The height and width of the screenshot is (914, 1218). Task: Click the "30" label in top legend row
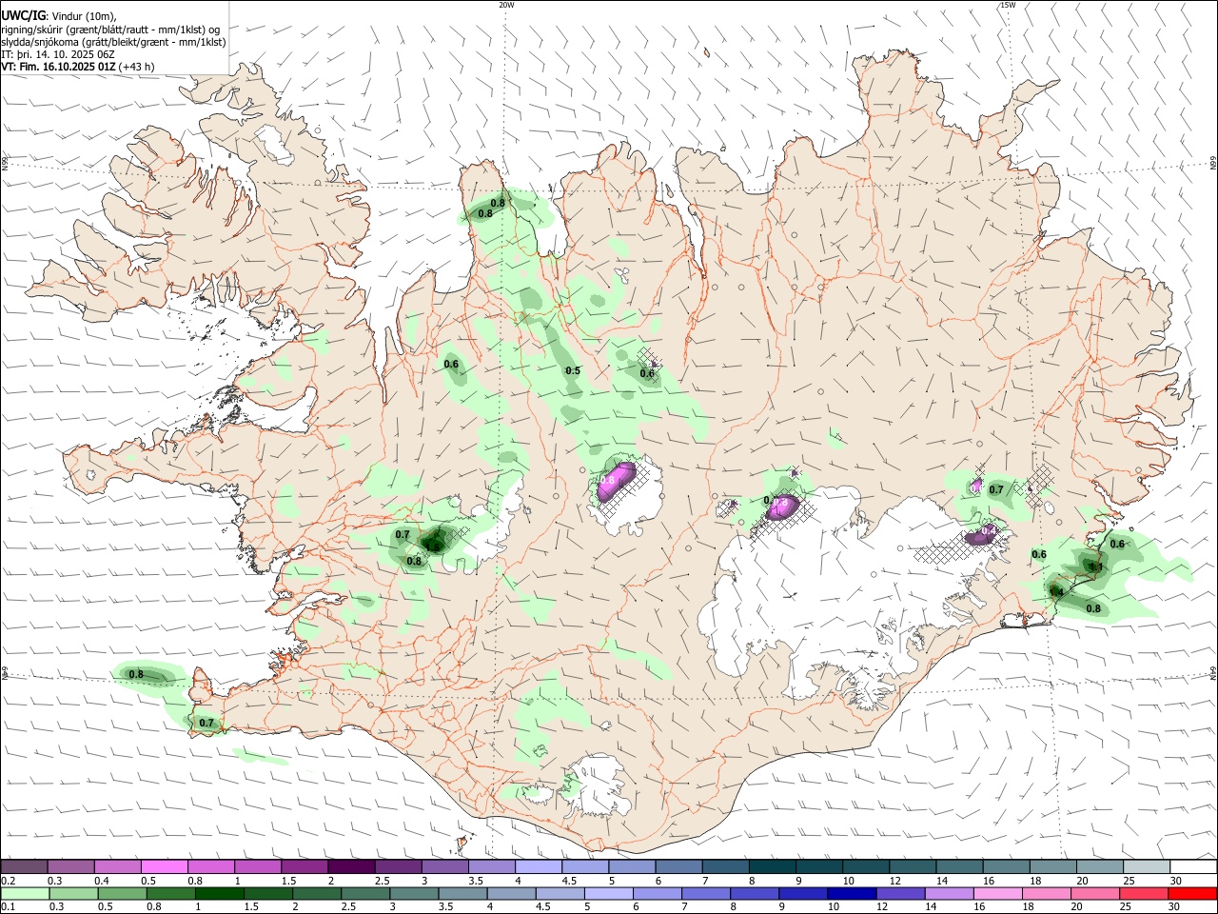click(1175, 881)
